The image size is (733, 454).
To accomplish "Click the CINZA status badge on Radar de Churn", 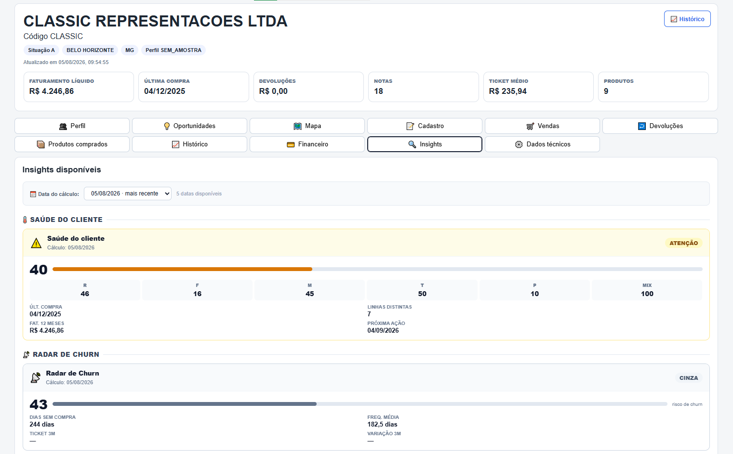I will pyautogui.click(x=689, y=378).
